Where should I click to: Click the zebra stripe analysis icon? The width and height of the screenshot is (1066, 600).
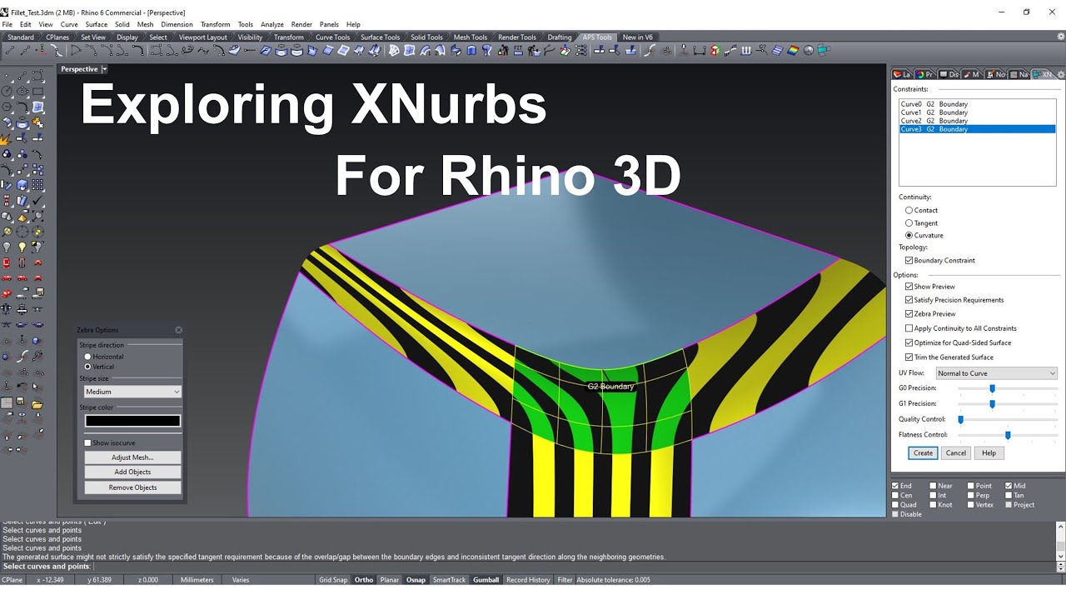(778, 50)
